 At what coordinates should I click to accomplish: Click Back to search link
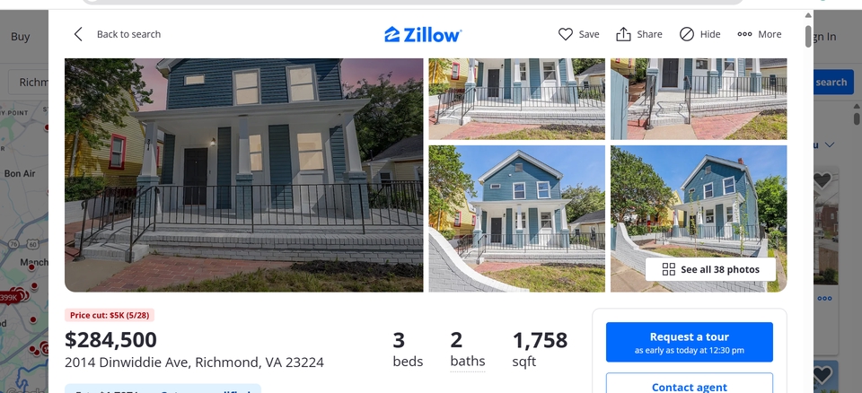(x=128, y=34)
